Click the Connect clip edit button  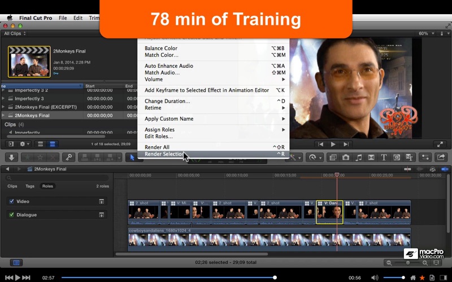[x=85, y=157]
